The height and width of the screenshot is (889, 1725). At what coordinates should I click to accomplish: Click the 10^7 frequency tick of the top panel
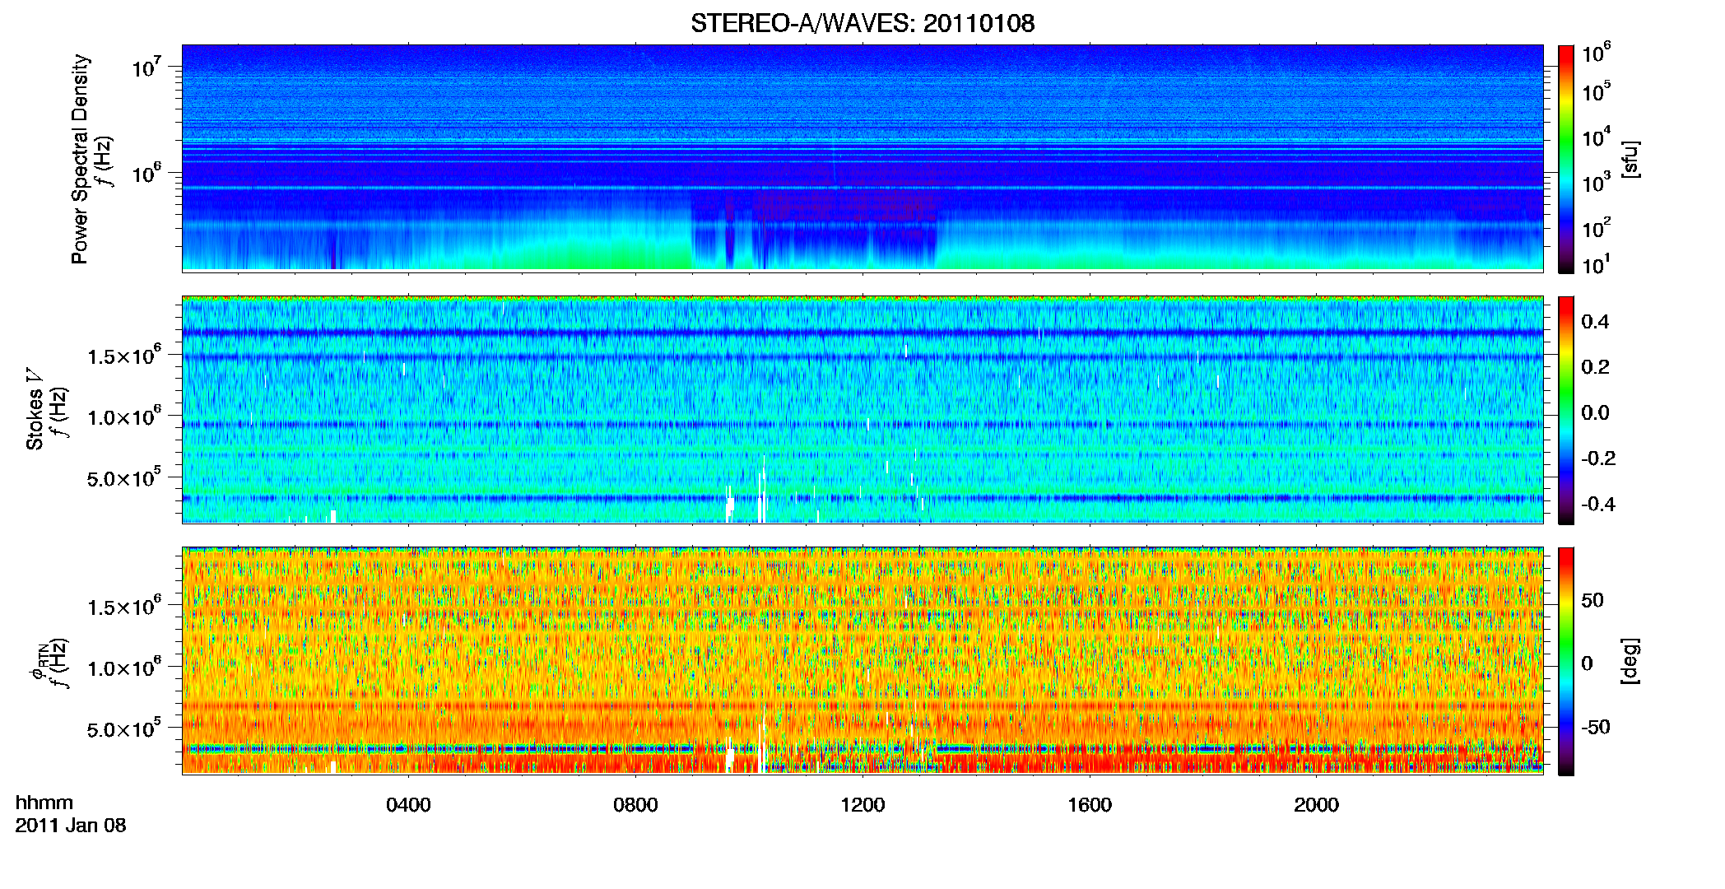[145, 67]
